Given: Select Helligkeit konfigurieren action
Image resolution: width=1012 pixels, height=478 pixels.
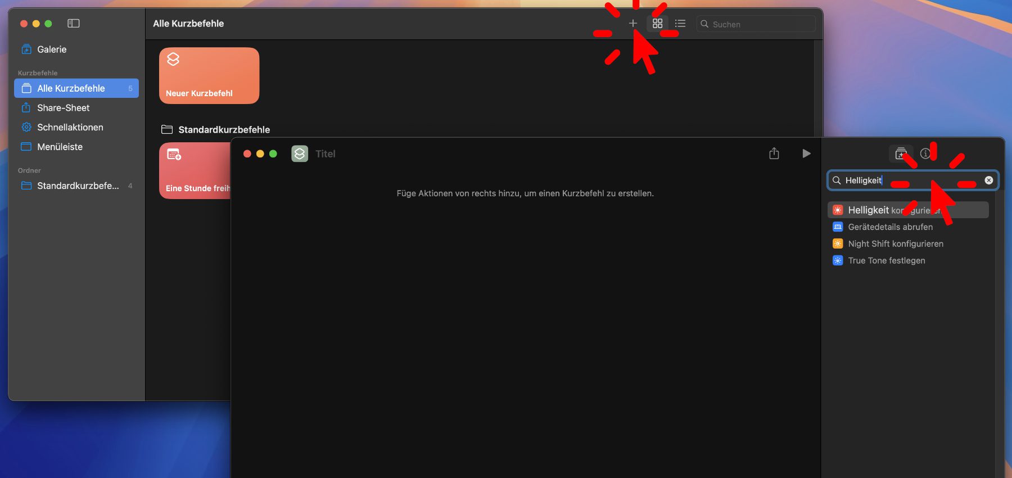Looking at the screenshot, I should point(908,210).
